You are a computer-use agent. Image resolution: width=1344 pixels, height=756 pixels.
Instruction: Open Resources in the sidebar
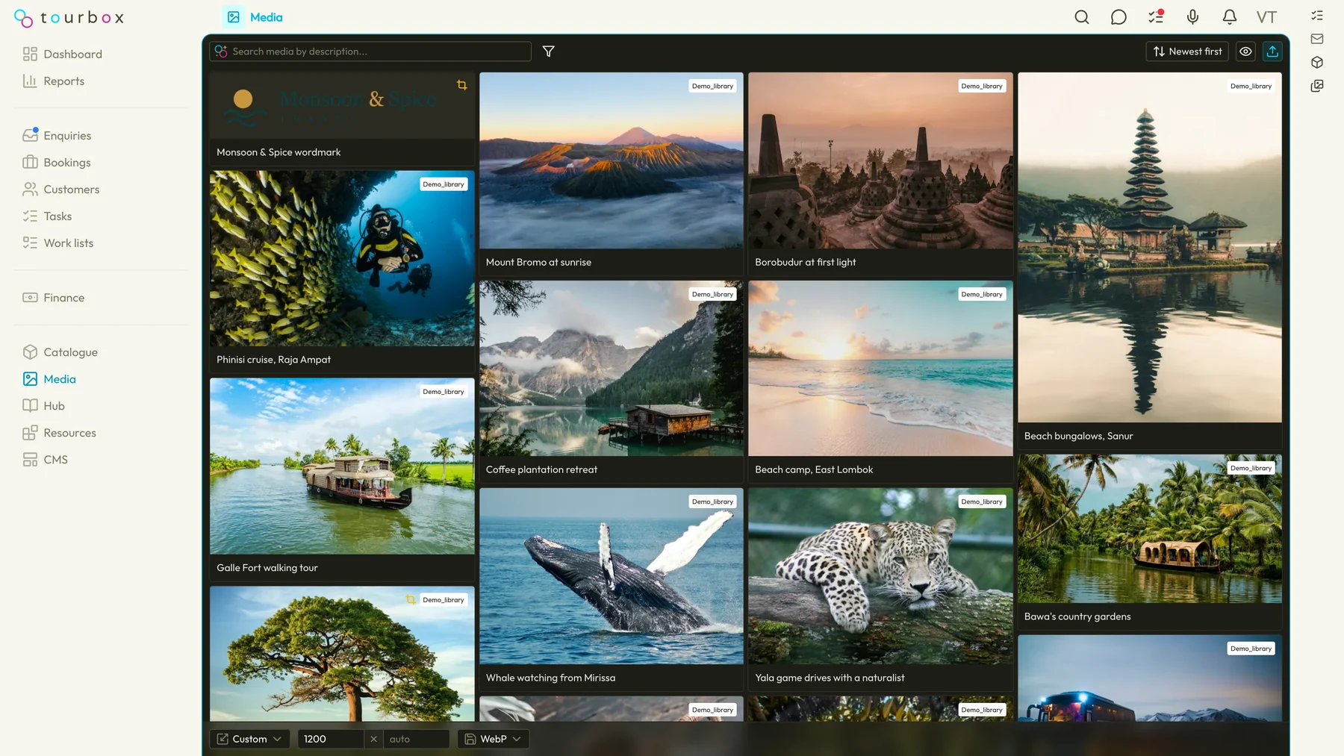pos(60,432)
